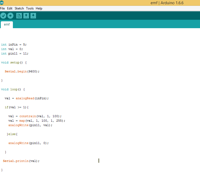Open the Edit menu
Screen dimensions: 200x188
(10, 8)
